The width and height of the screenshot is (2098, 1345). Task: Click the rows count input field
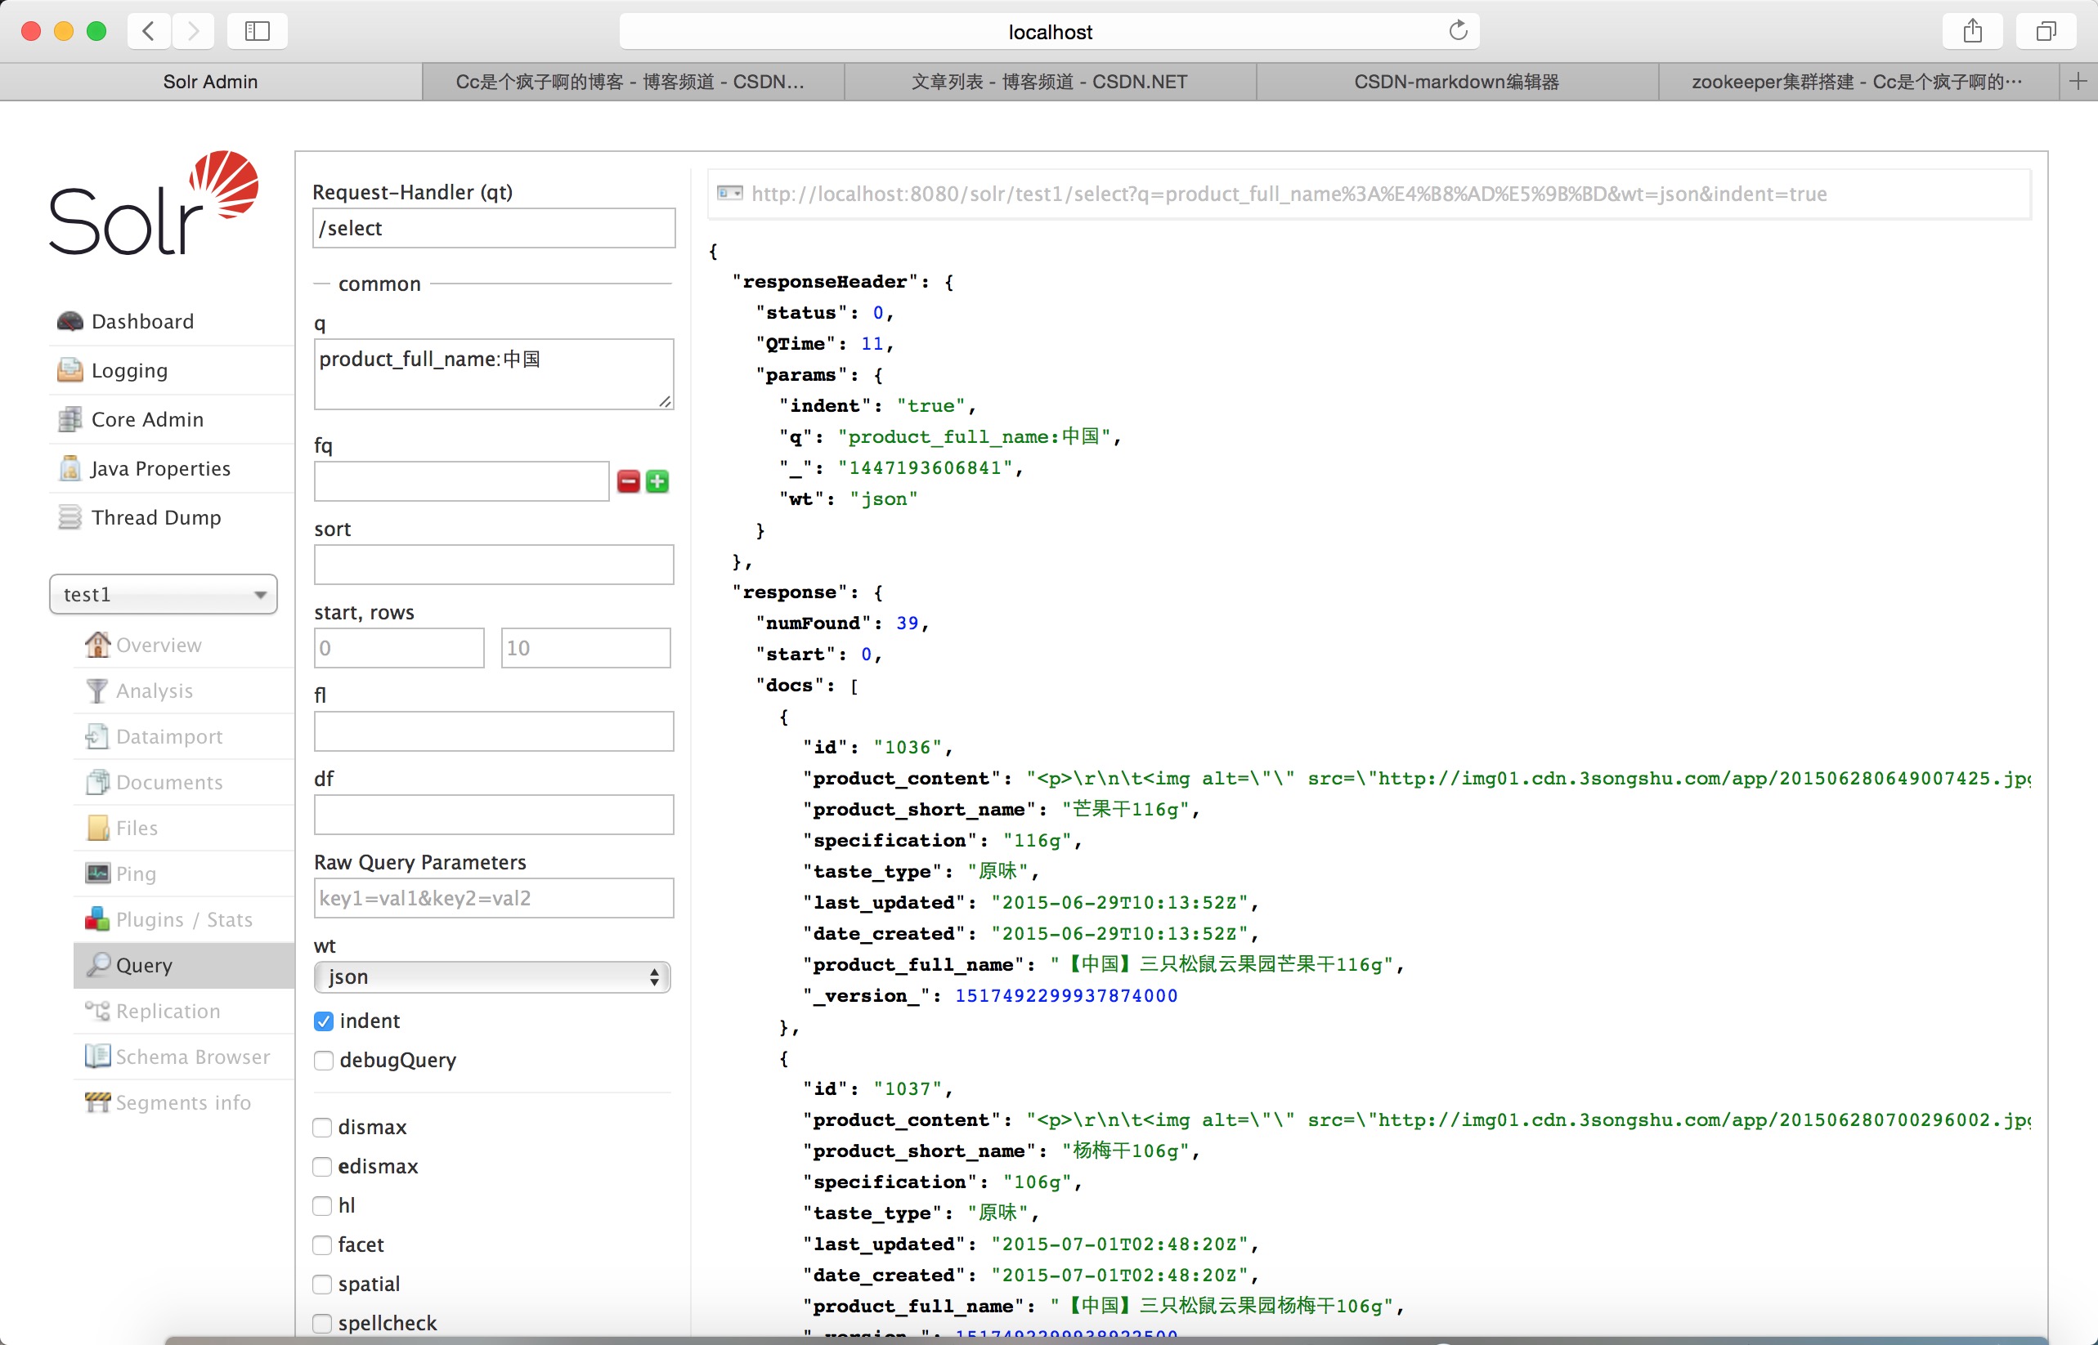585,648
